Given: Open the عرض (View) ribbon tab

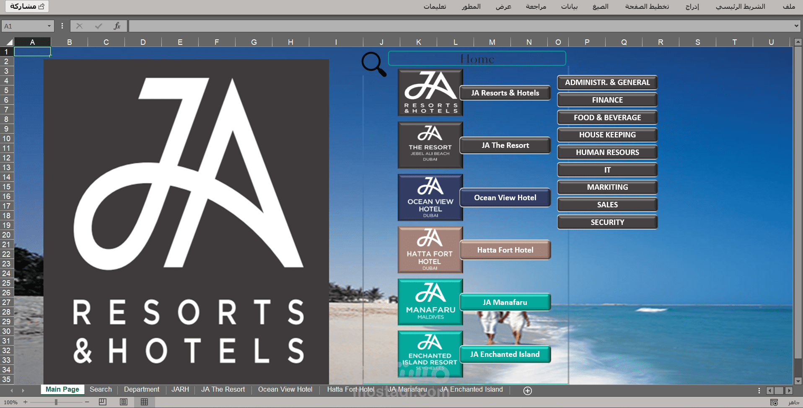Looking at the screenshot, I should [503, 6].
